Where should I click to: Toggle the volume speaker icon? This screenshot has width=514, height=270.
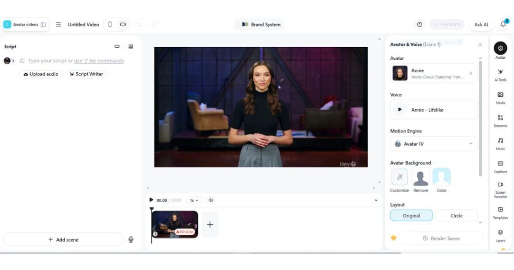pos(211,200)
